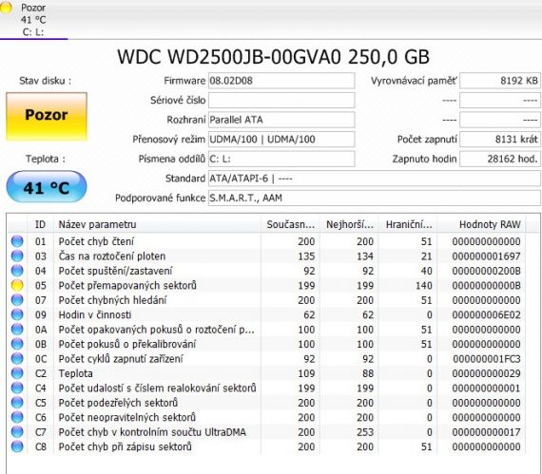Click the Rozhraní field showing Parallel ATA
Screen dimensions: 542x474
point(281,120)
